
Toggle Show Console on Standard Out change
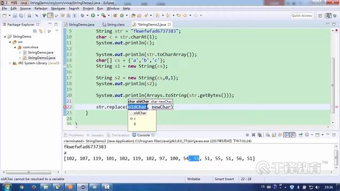coord(286,135)
